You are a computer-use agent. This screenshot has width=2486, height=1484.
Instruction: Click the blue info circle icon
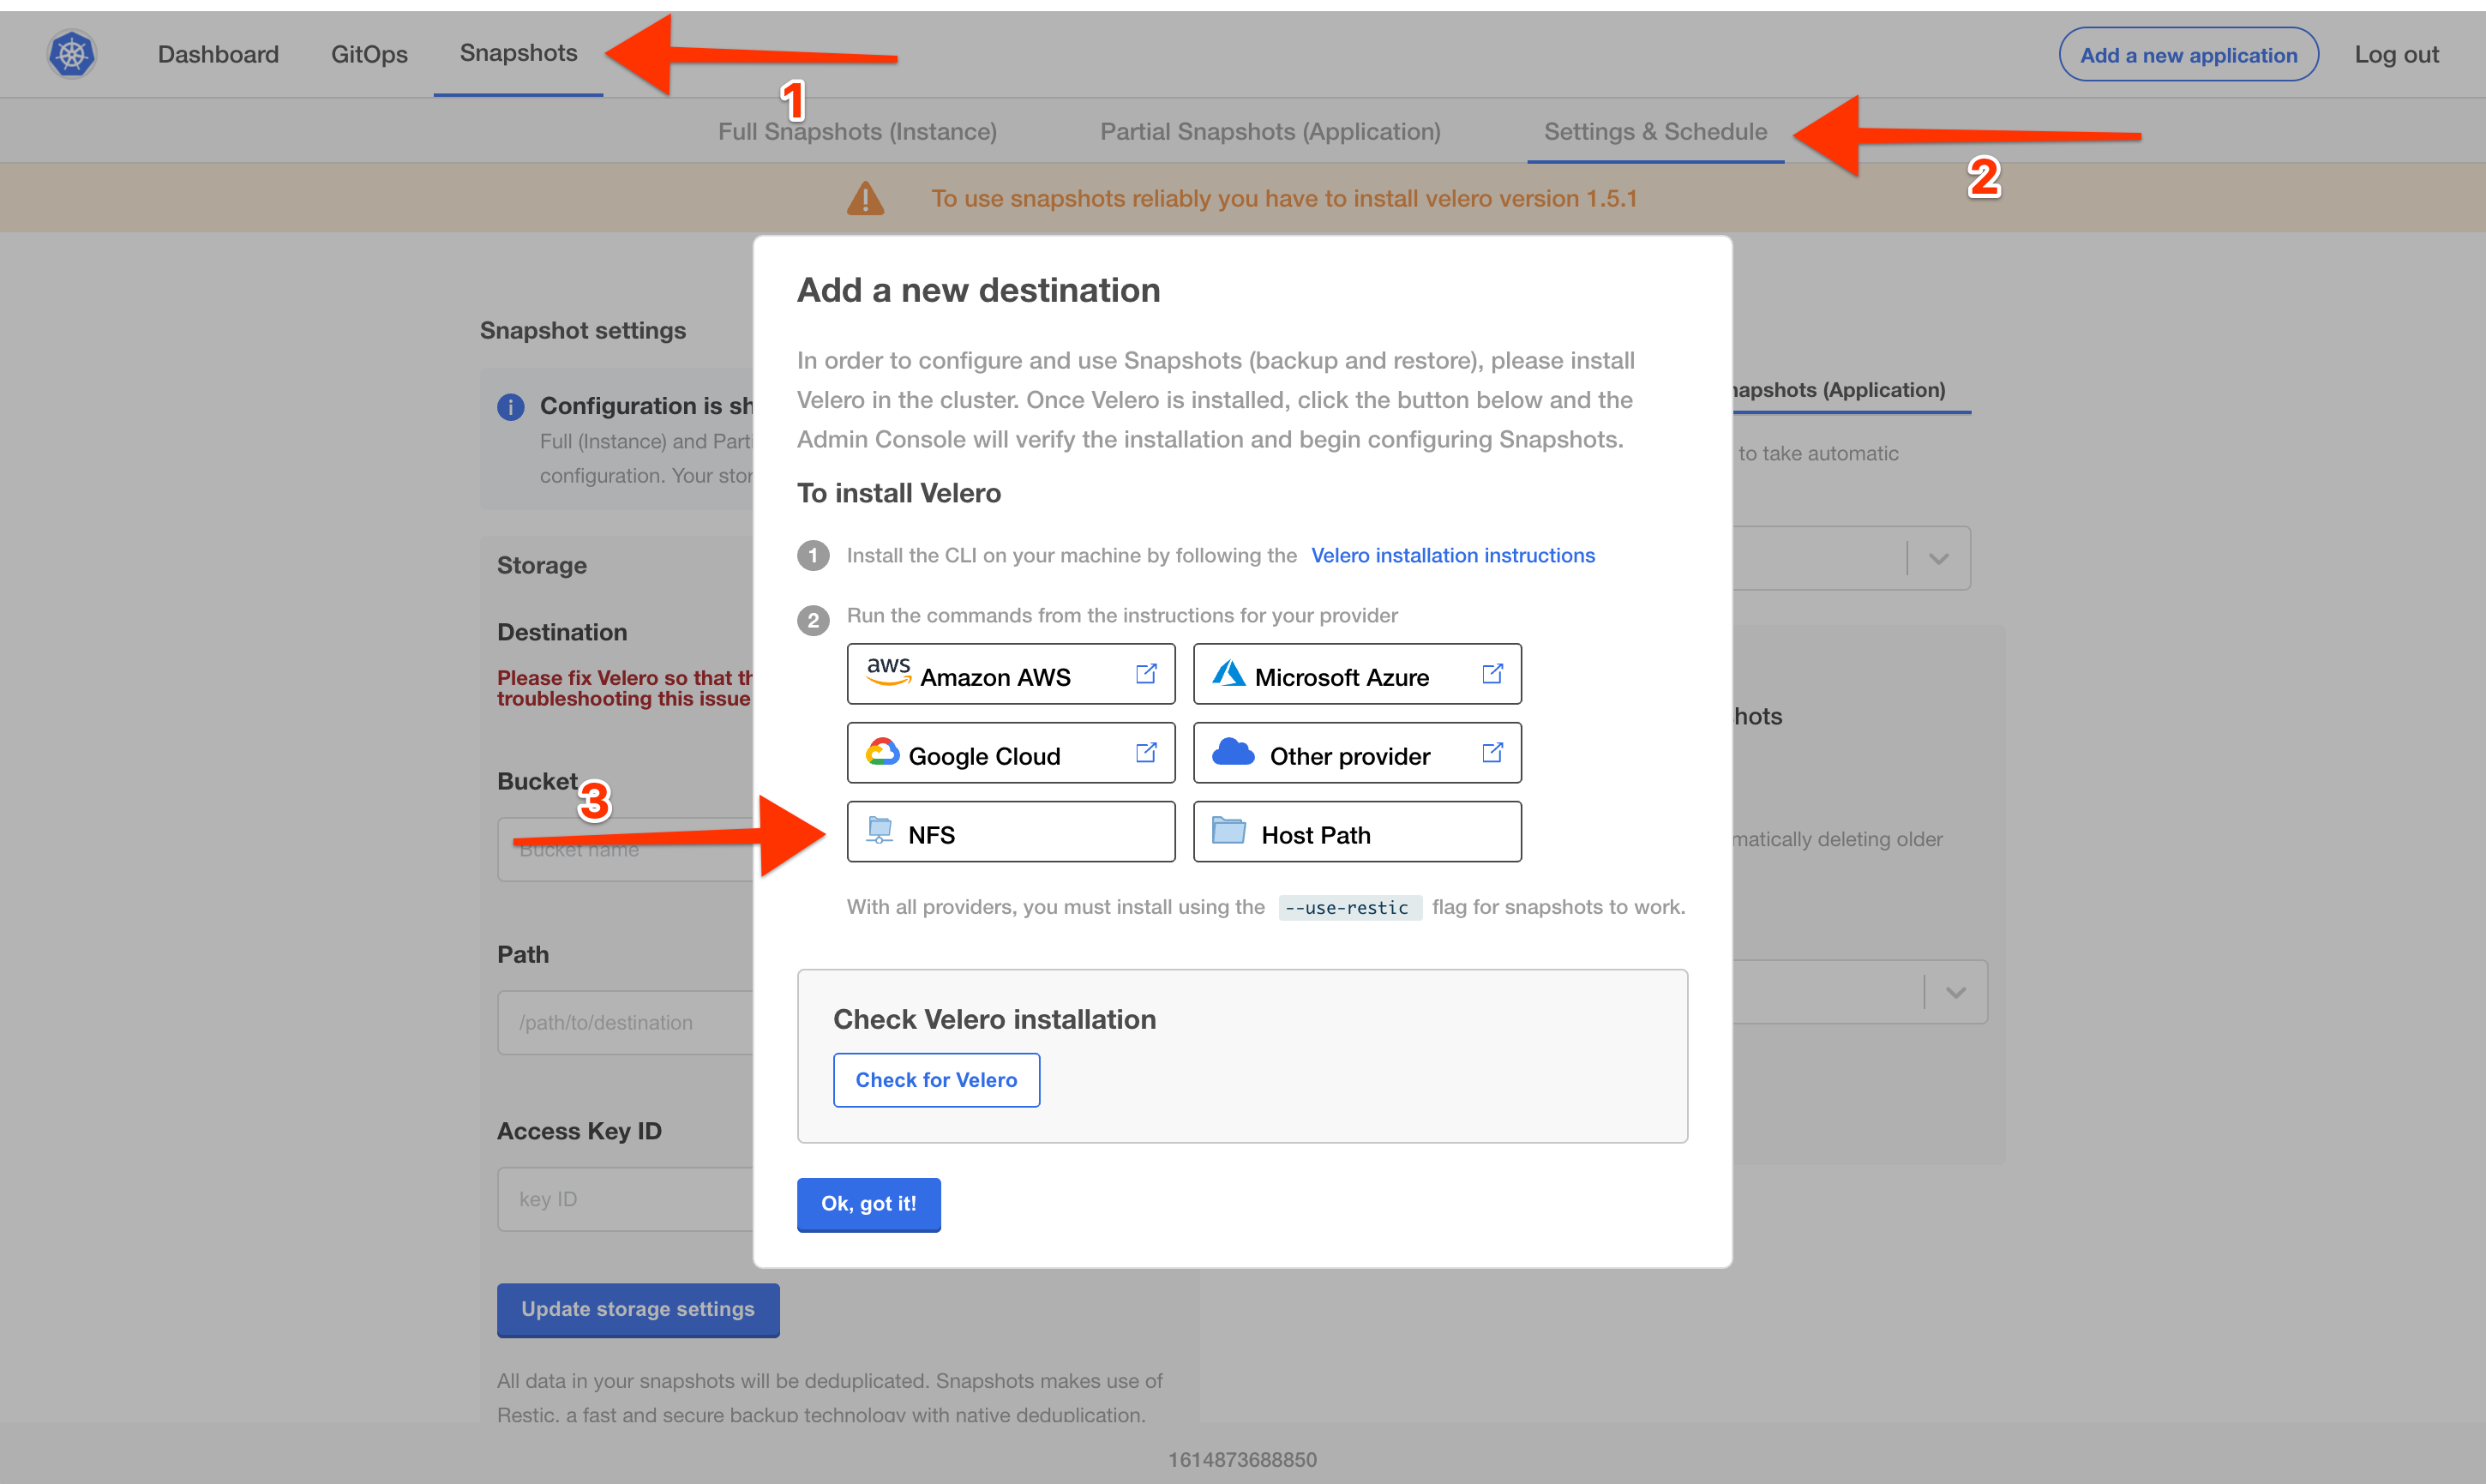pyautogui.click(x=511, y=407)
